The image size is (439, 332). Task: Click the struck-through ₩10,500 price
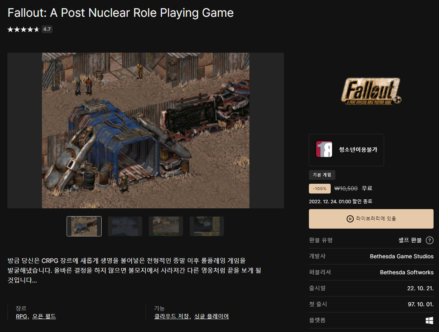click(346, 188)
